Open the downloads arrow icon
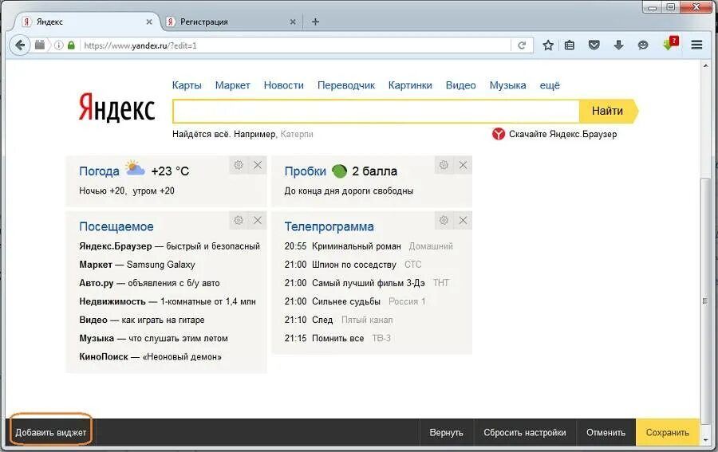 click(x=618, y=45)
